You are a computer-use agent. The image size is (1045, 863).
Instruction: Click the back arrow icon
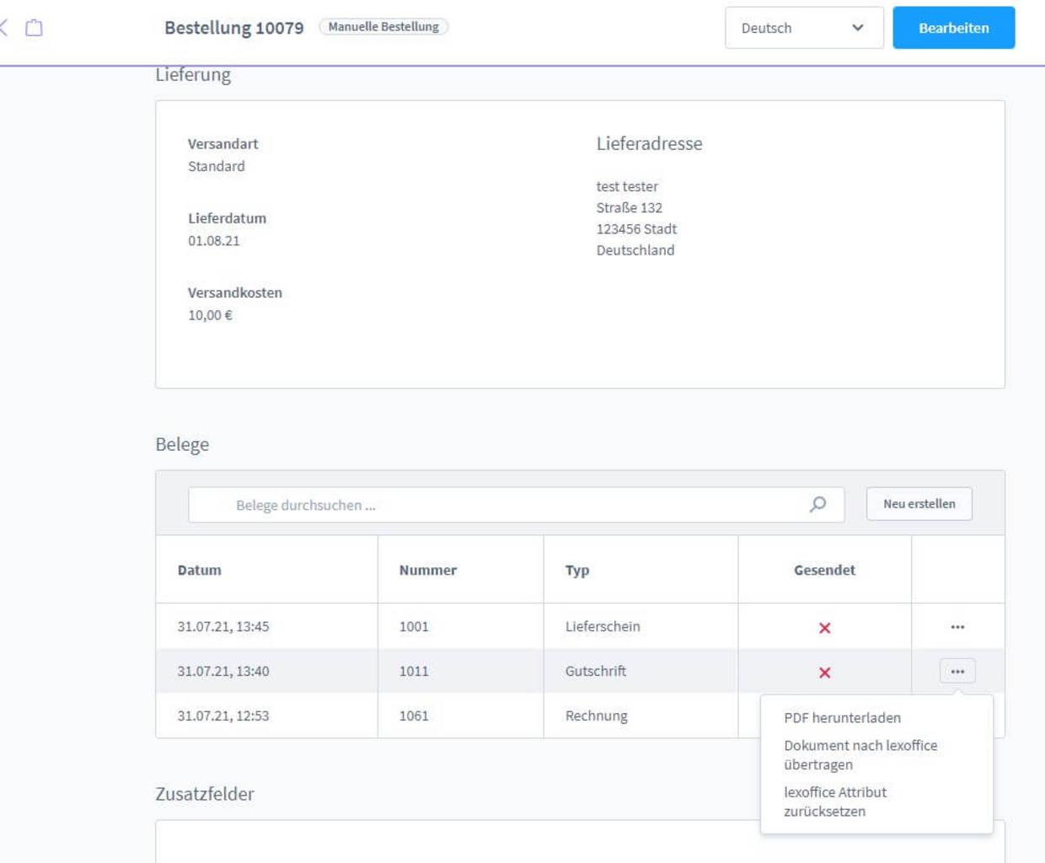coord(4,28)
